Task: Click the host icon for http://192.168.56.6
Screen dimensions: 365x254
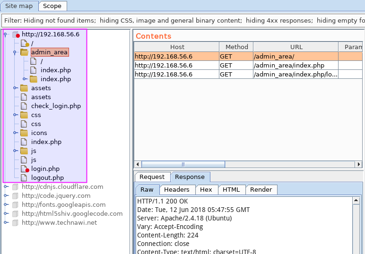Action: pyautogui.click(x=16, y=34)
